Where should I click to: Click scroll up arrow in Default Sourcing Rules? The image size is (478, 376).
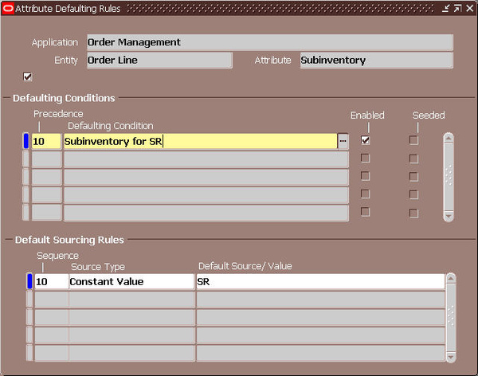click(x=451, y=279)
